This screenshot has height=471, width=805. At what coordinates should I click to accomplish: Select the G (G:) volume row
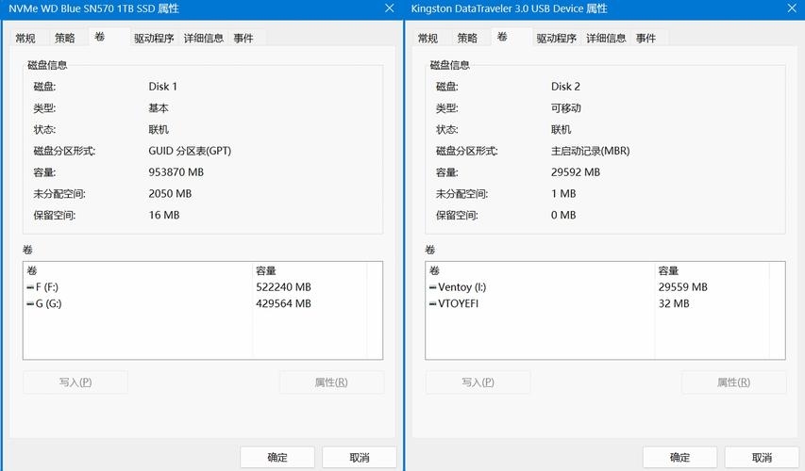[x=202, y=303]
